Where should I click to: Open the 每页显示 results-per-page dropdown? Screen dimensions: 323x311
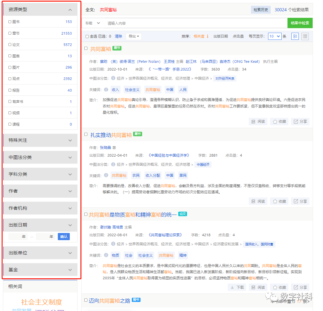(x=275, y=36)
